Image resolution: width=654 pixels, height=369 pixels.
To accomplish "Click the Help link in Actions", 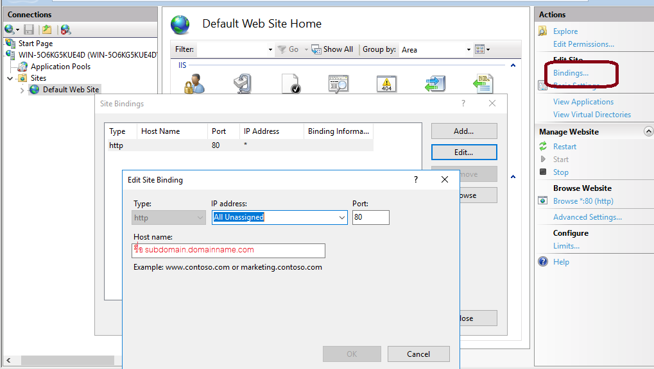I will (x=561, y=261).
